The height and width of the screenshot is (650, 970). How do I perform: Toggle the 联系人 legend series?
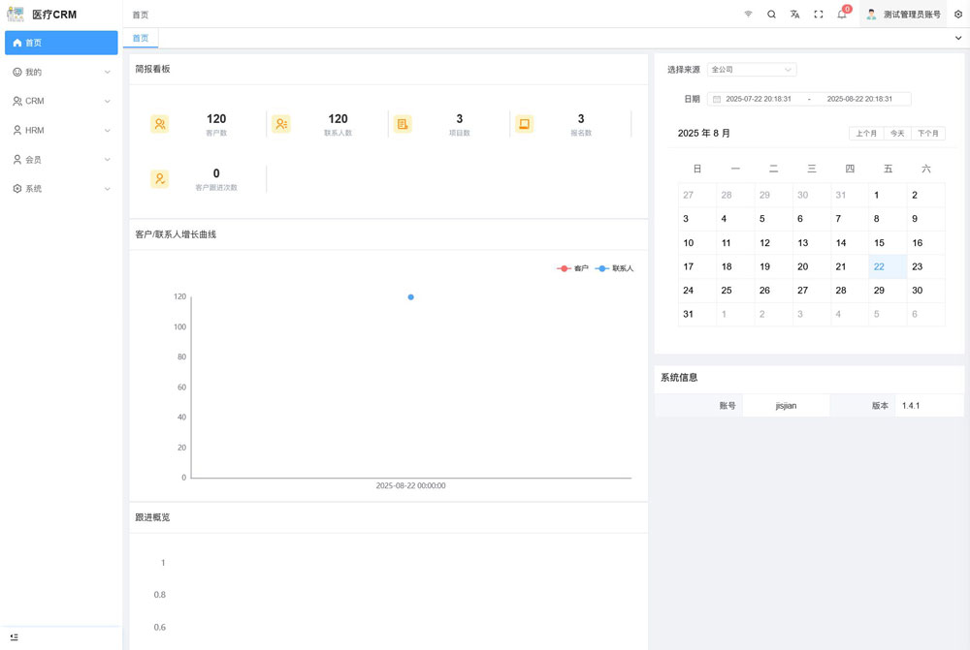click(x=614, y=268)
